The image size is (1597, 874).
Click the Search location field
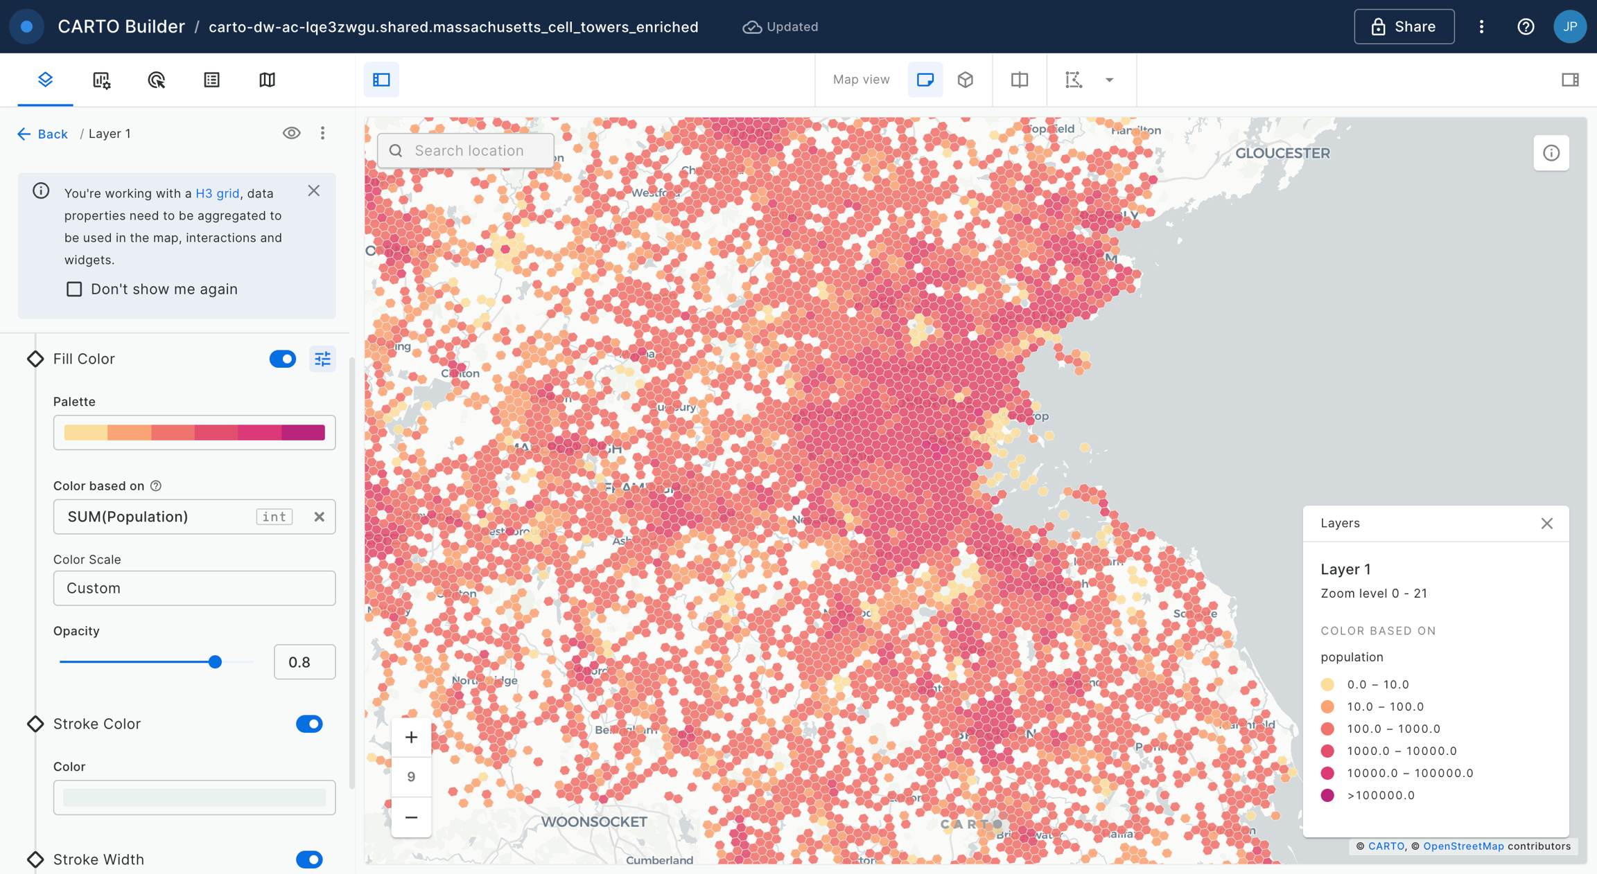[x=469, y=150]
